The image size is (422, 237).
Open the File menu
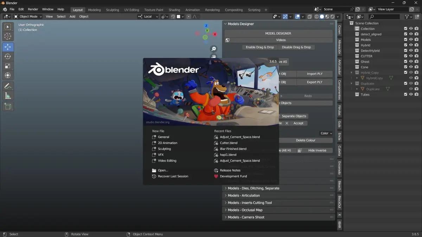[x=12, y=9]
